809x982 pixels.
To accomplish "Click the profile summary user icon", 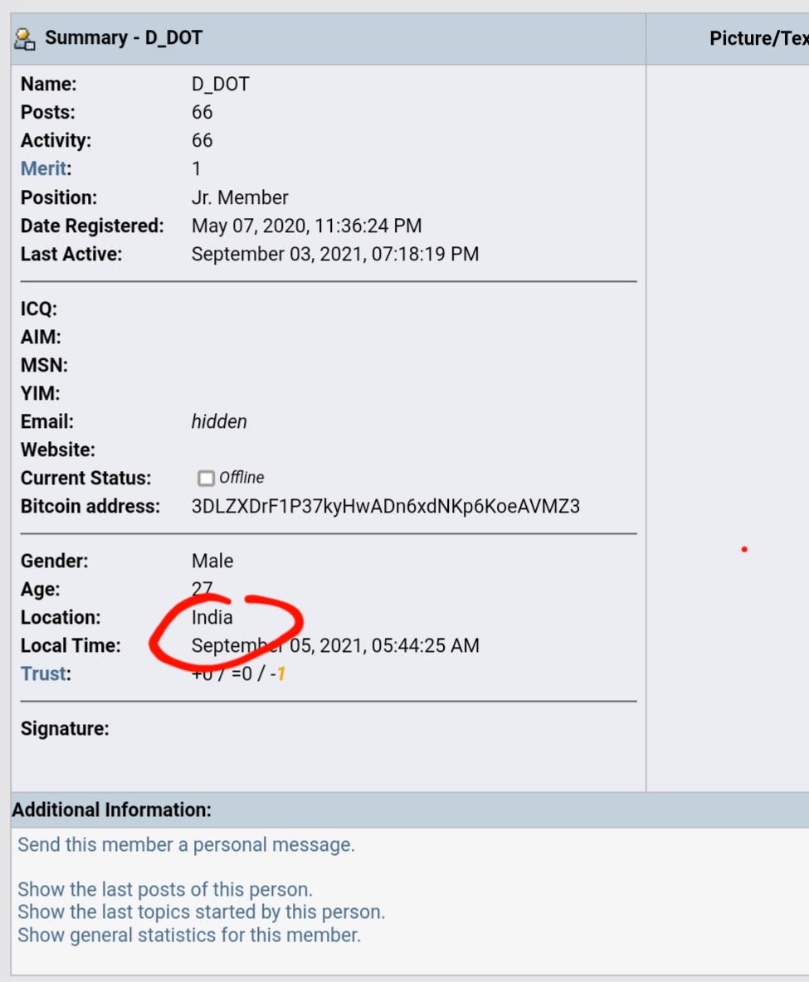I will pyautogui.click(x=25, y=39).
